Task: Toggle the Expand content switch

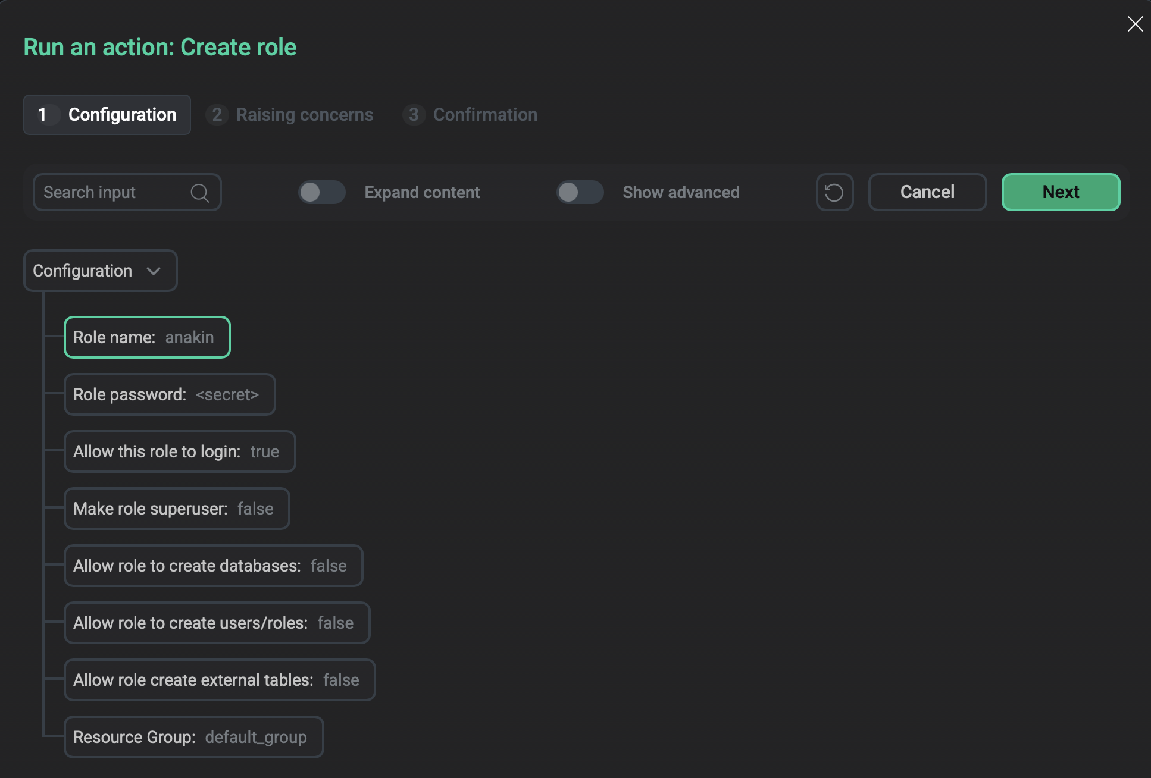Action: (322, 192)
